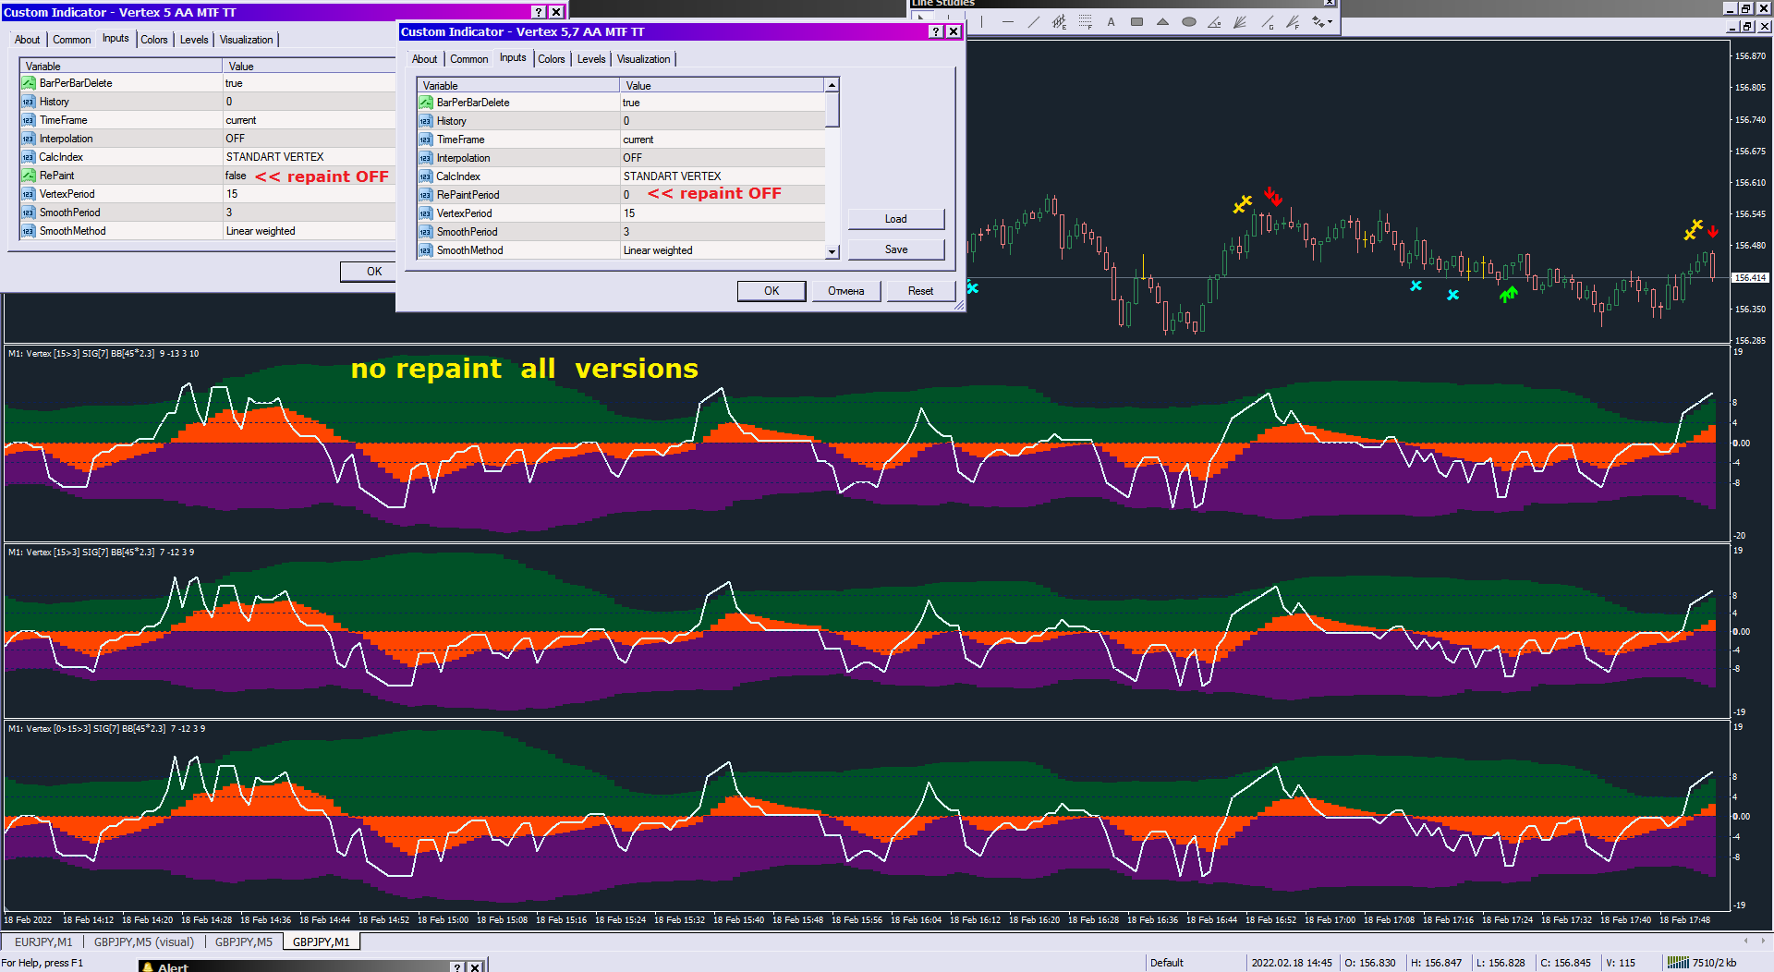Select the equidistant channel tool
The width and height of the screenshot is (1774, 972).
coord(1059,22)
